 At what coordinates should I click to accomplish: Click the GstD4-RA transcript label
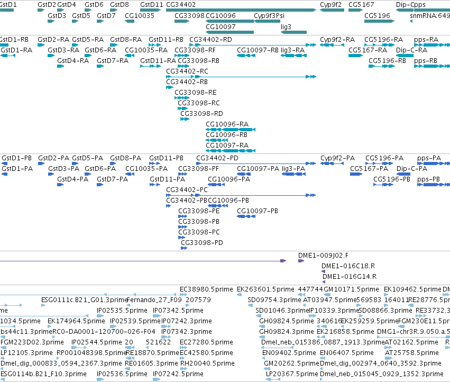click(x=73, y=61)
